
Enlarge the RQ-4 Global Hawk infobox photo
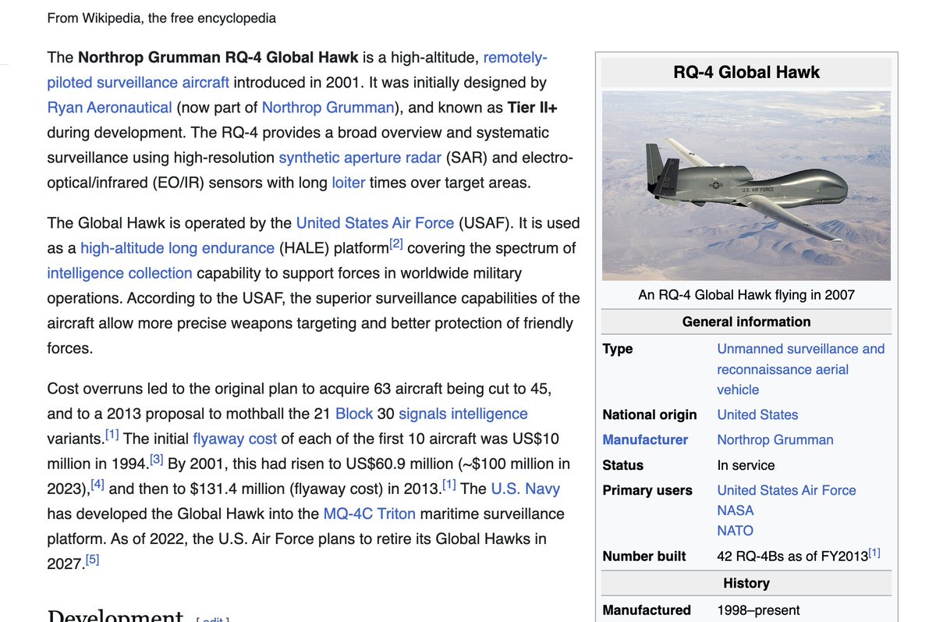[746, 186]
